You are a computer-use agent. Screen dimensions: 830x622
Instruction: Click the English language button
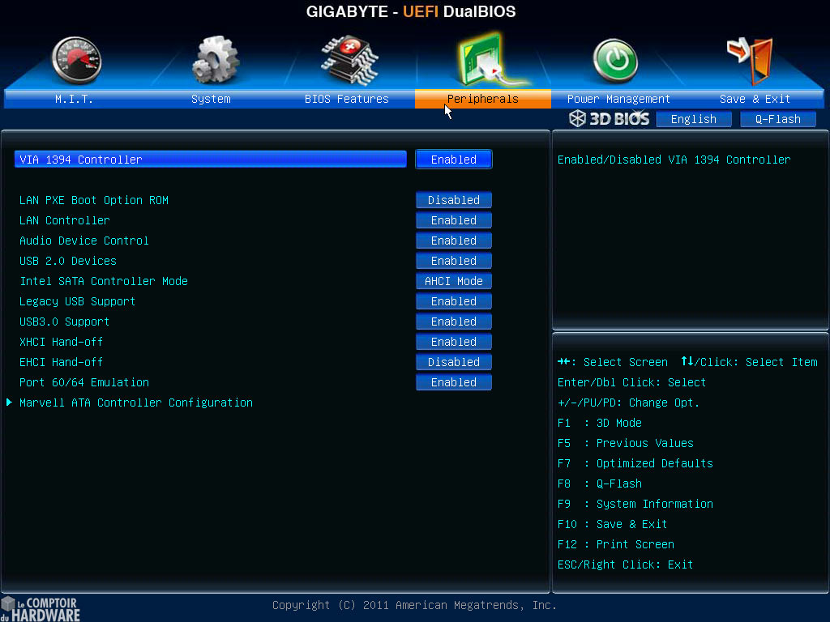tap(694, 118)
